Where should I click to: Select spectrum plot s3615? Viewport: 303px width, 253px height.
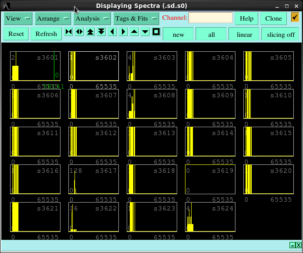(269, 142)
